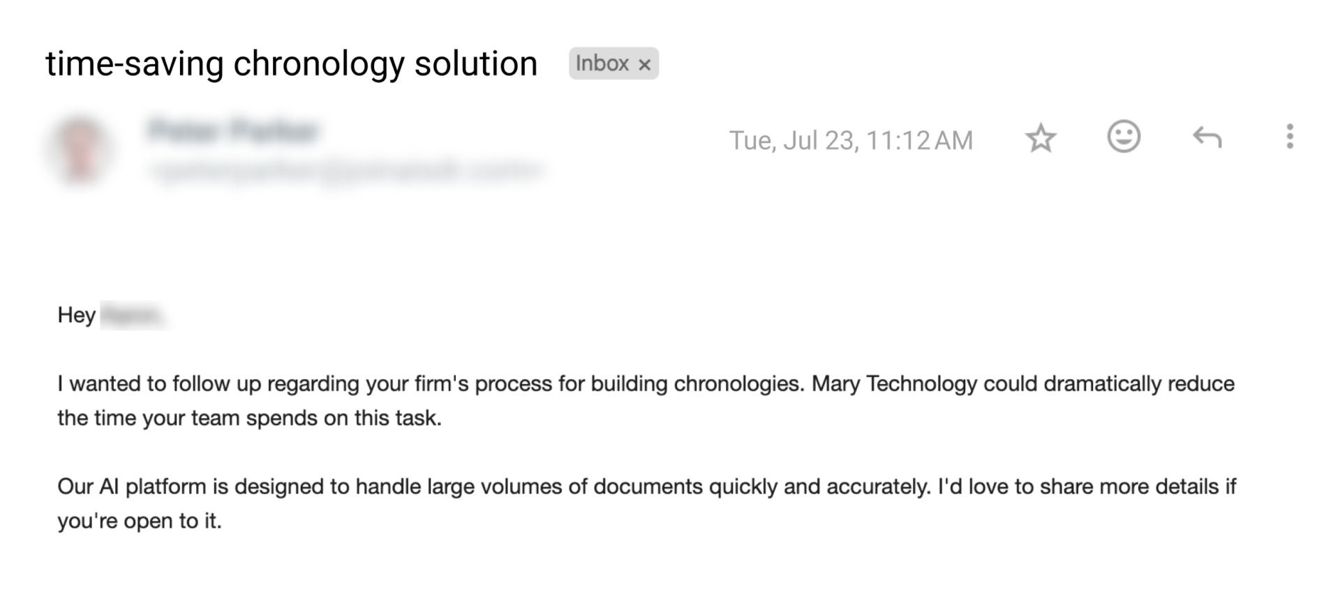Open the three-dot More options menu
The width and height of the screenshot is (1340, 594).
(1290, 137)
